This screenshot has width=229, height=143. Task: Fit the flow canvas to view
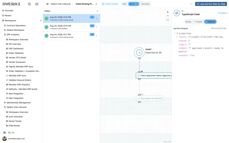pyautogui.click(x=168, y=20)
